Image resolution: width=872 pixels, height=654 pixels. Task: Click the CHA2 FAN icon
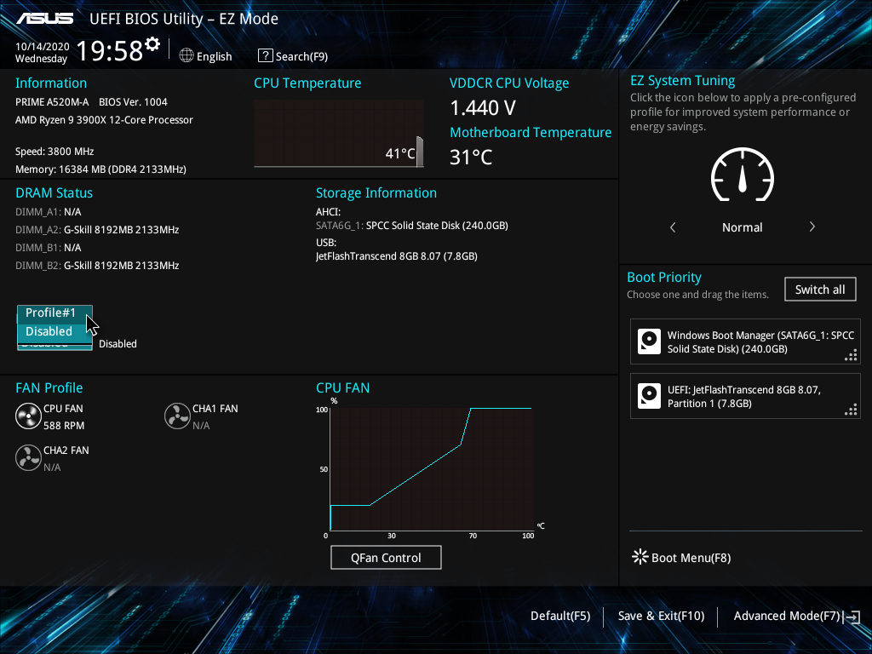pos(28,458)
